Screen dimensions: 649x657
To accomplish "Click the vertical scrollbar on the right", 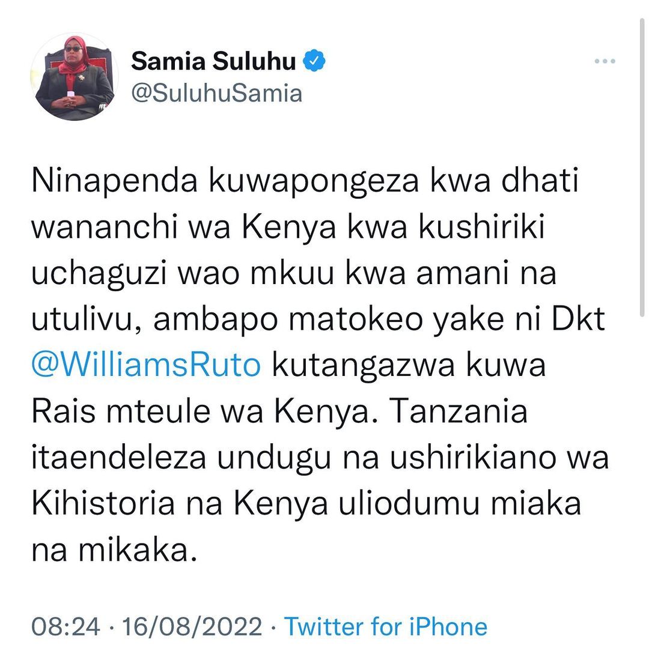I will tap(642, 168).
